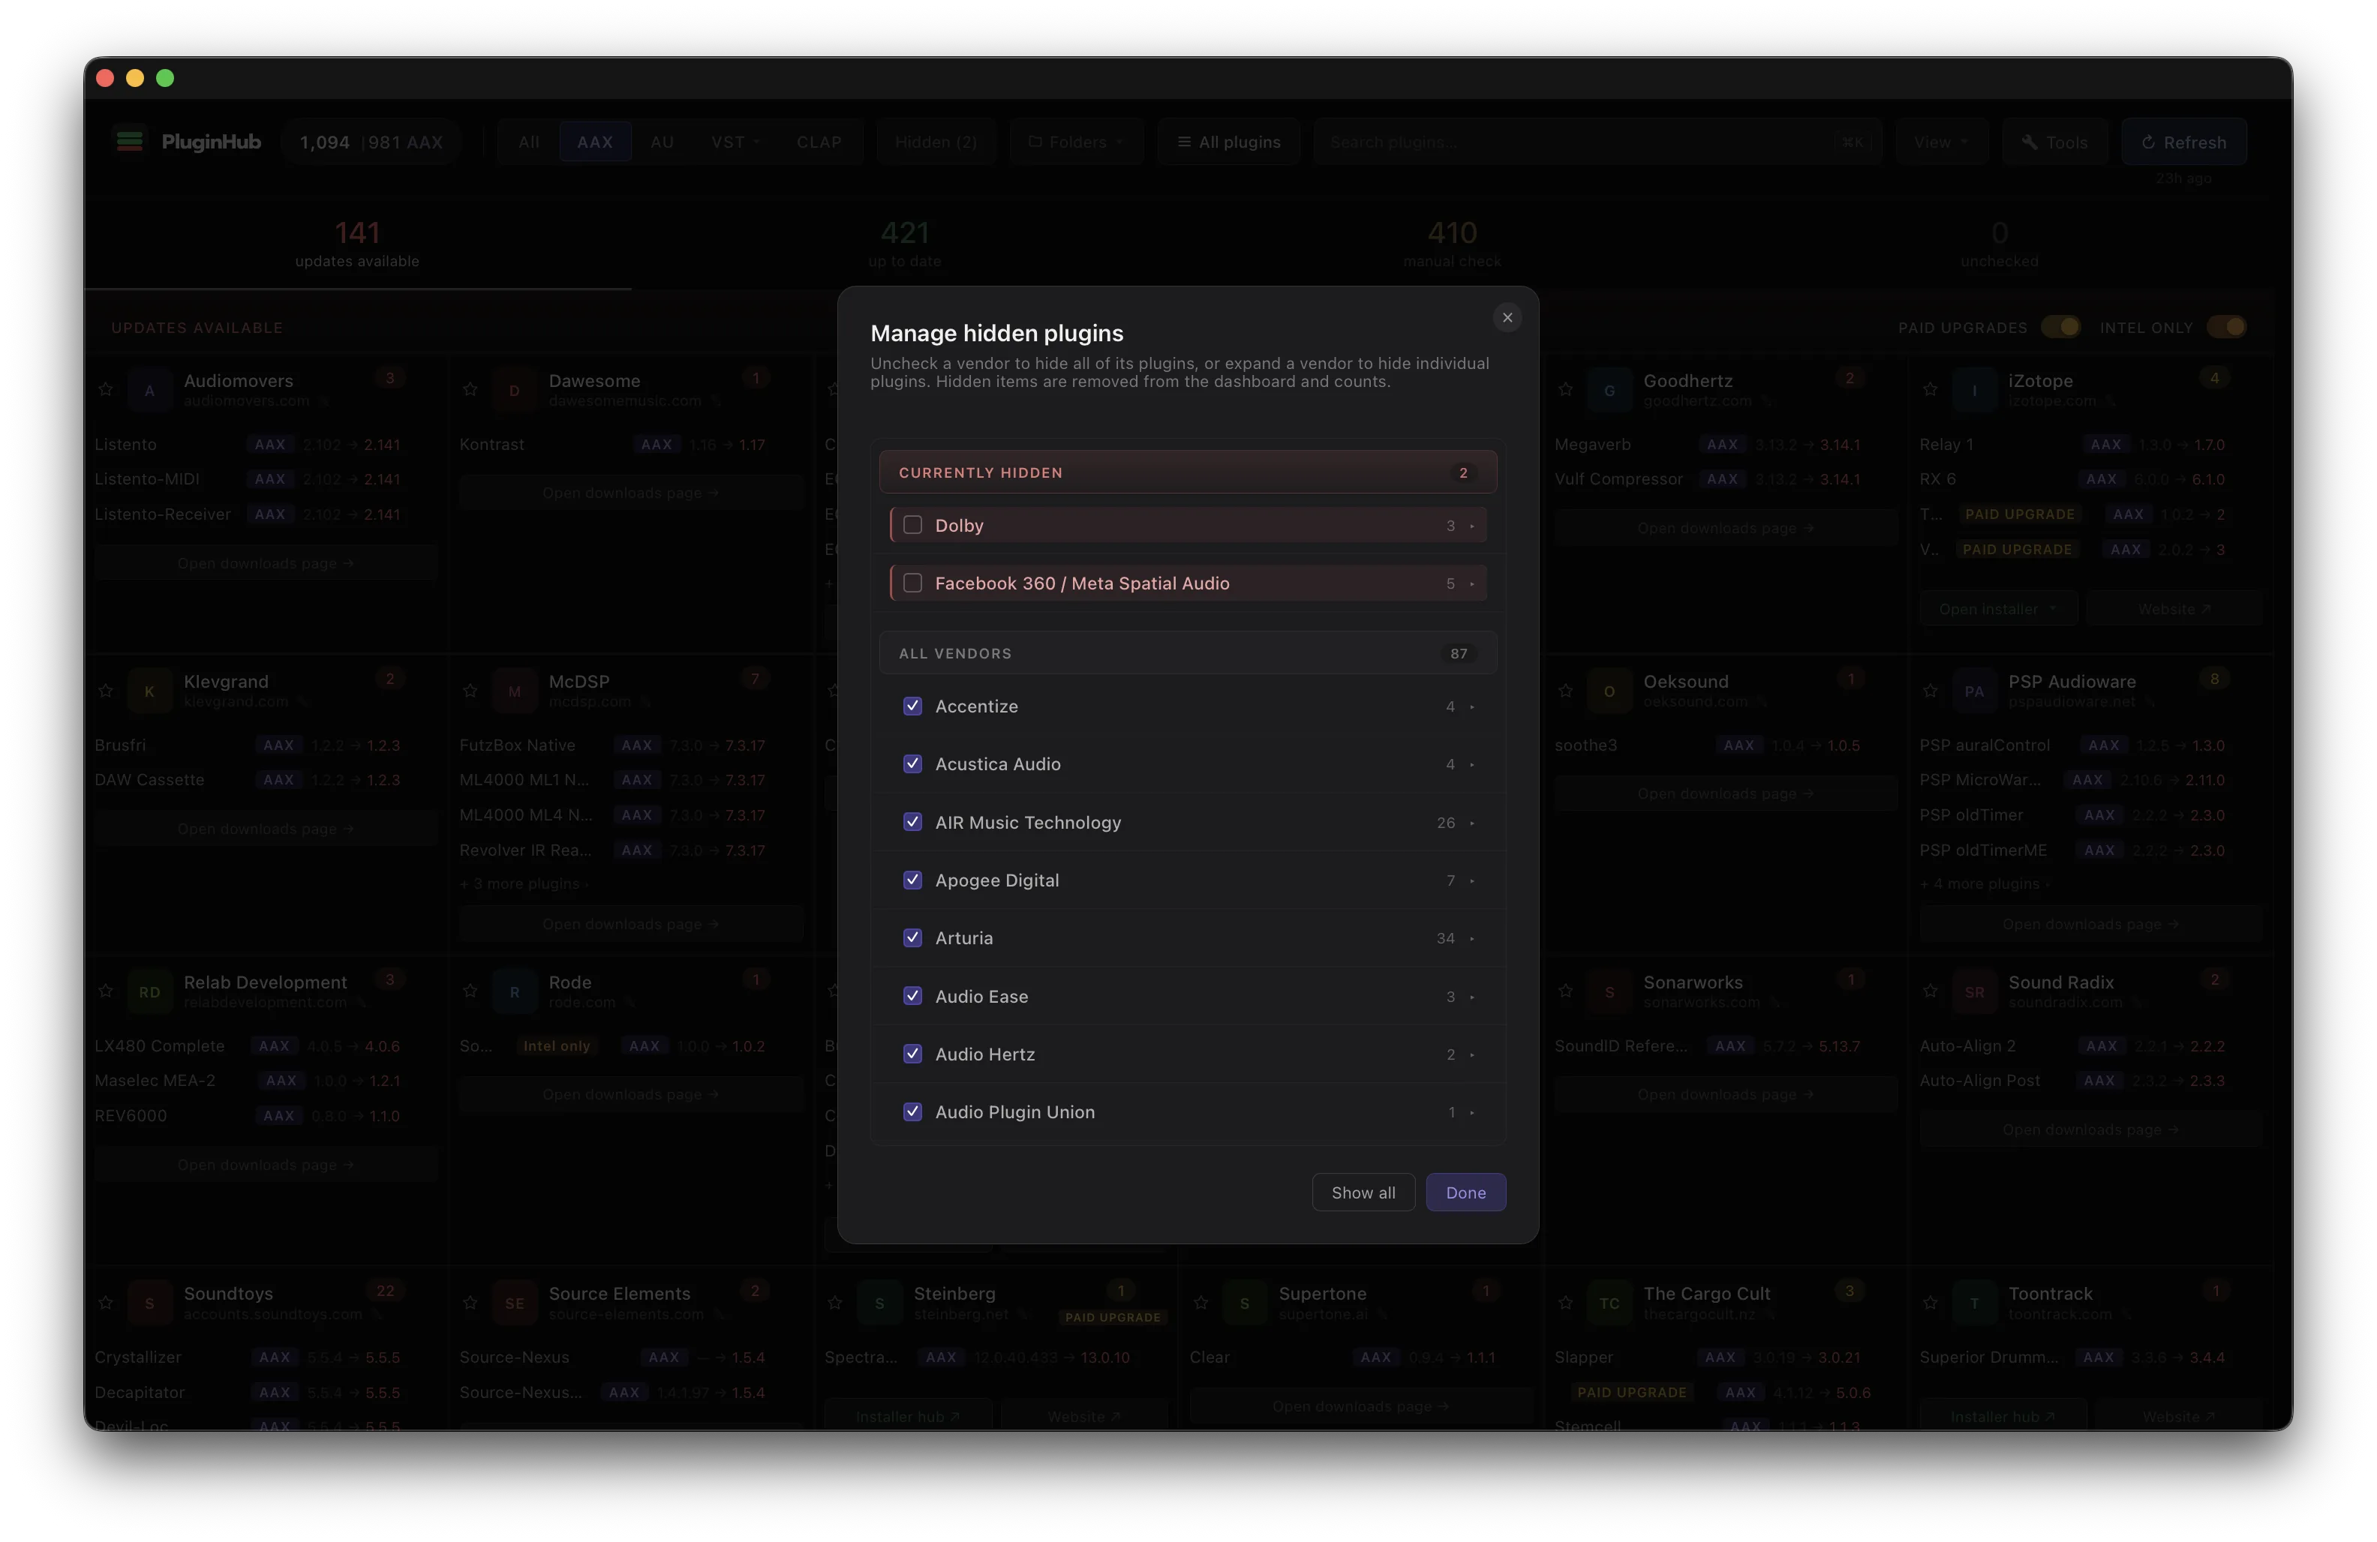The height and width of the screenshot is (1542, 2377).
Task: Click the All plugins list button
Action: [x=1230, y=142]
